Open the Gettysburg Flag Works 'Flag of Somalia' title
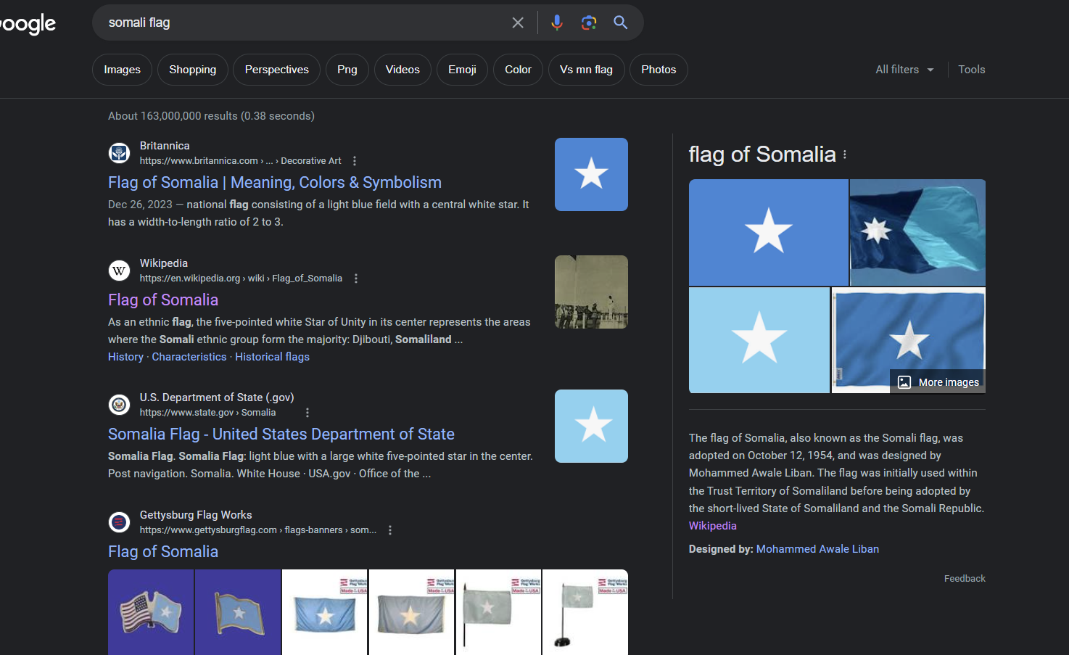Screen dimensions: 1069x655 click(x=163, y=551)
